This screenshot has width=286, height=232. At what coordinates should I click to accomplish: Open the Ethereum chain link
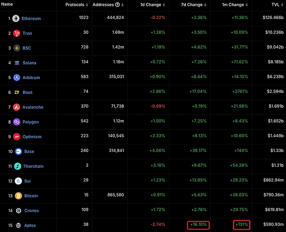(x=31, y=19)
